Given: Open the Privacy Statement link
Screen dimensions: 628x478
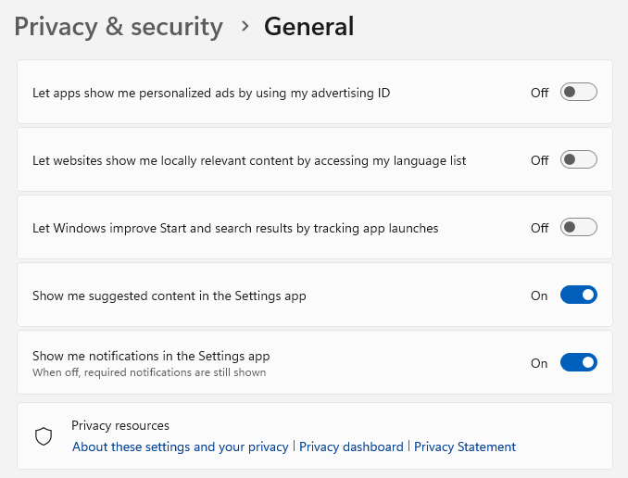Looking at the screenshot, I should point(464,447).
